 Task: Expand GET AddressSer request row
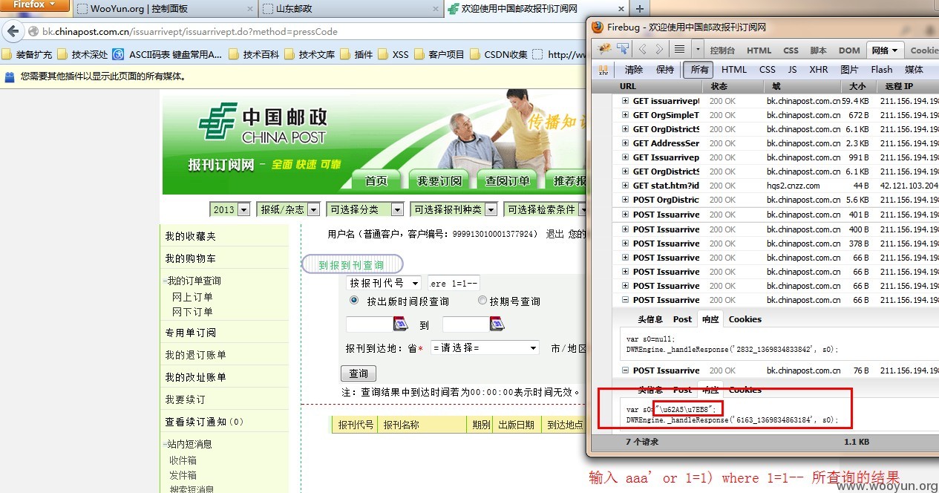pos(625,143)
